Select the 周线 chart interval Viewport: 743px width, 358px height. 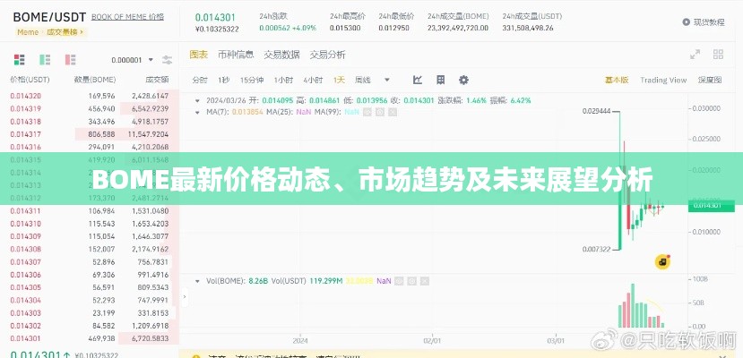pos(362,80)
